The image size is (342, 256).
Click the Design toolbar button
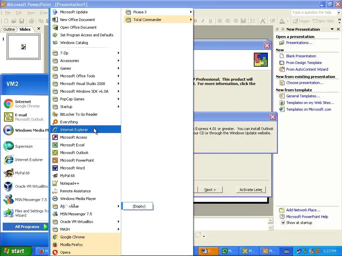point(302,21)
